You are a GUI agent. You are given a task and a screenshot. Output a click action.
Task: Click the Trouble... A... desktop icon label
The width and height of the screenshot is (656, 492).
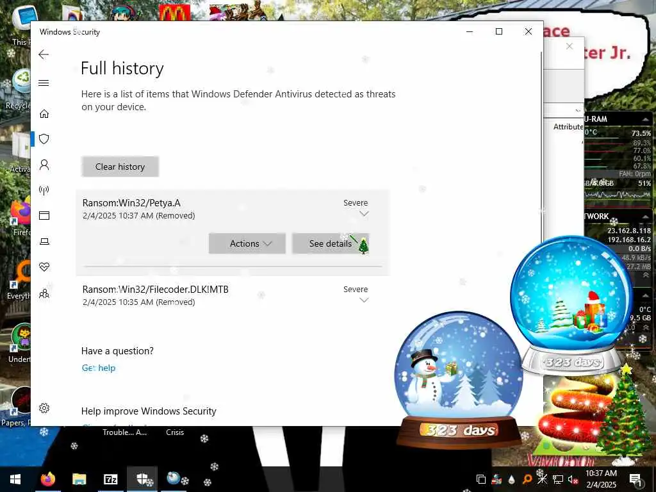click(x=125, y=432)
